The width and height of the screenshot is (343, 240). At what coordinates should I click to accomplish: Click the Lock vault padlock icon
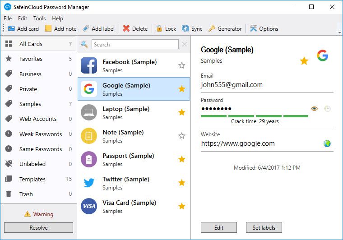pos(159,28)
